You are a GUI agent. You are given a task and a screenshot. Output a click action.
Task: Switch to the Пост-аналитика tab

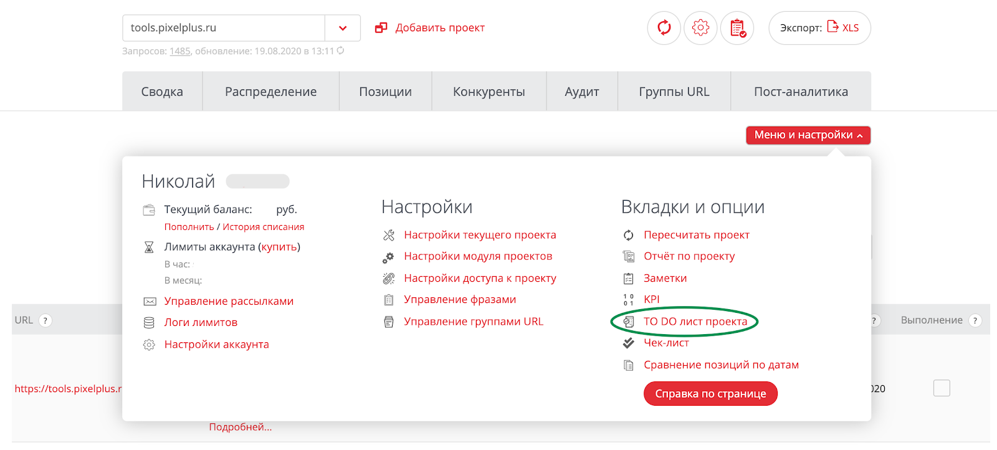[801, 92]
